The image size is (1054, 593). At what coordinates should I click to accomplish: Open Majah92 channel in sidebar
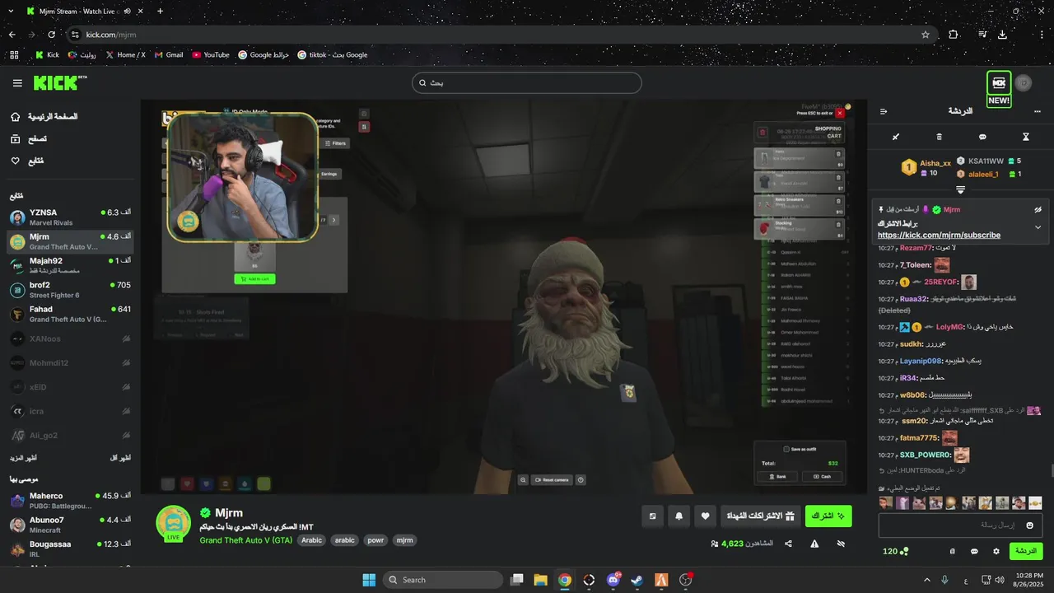(x=70, y=265)
